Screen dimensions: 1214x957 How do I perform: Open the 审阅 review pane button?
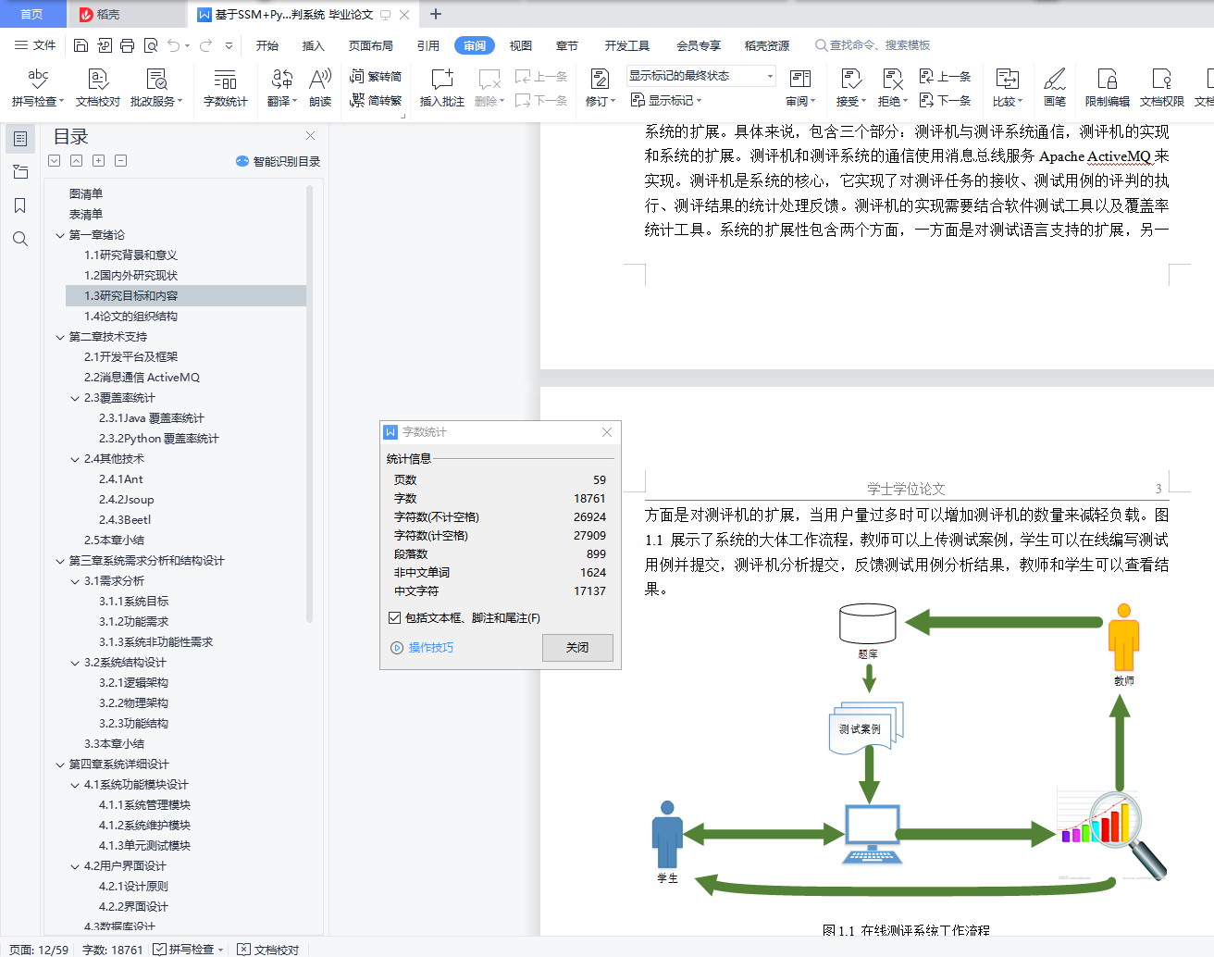[x=800, y=88]
